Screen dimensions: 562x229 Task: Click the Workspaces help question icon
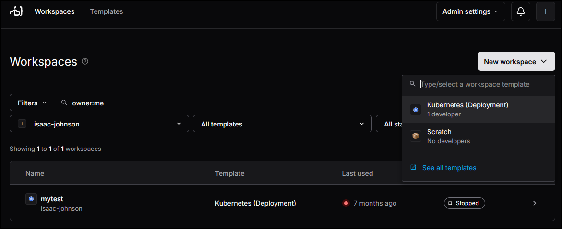point(85,61)
